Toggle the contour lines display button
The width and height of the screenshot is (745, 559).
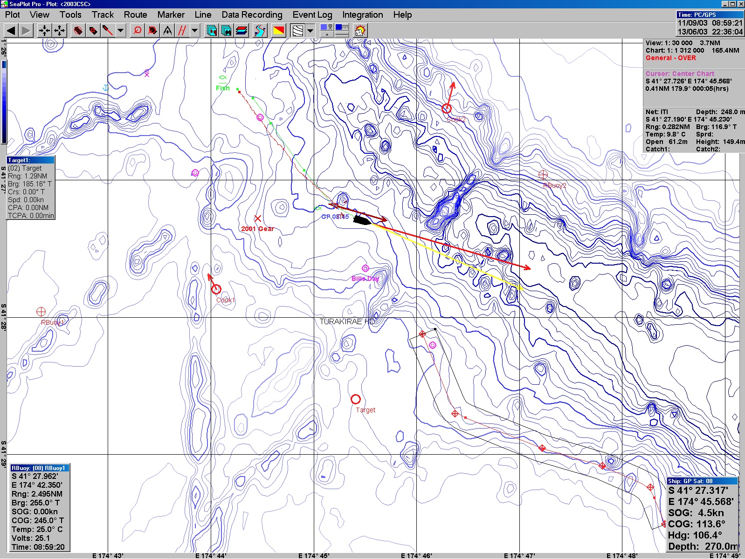(x=297, y=31)
